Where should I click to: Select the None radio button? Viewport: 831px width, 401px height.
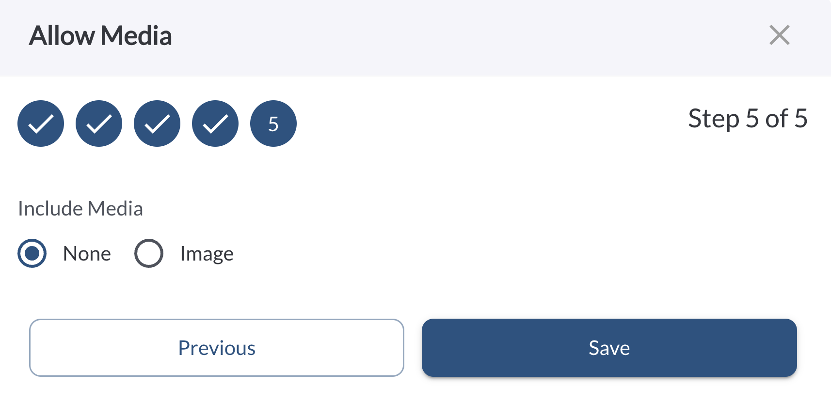click(x=32, y=253)
